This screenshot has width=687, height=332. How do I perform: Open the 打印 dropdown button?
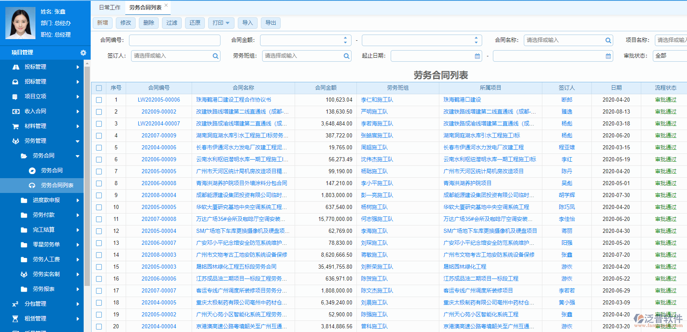(x=221, y=23)
